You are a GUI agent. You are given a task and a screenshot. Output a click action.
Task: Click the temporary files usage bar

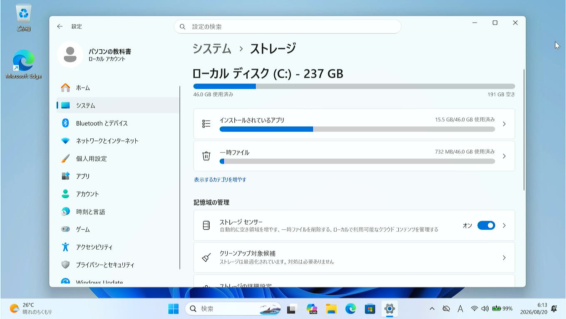[357, 161]
